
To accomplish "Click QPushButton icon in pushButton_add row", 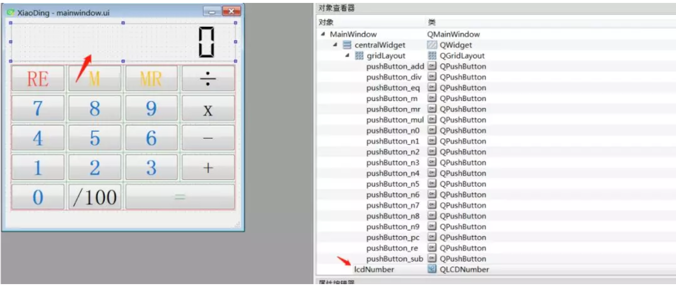I will (x=432, y=66).
